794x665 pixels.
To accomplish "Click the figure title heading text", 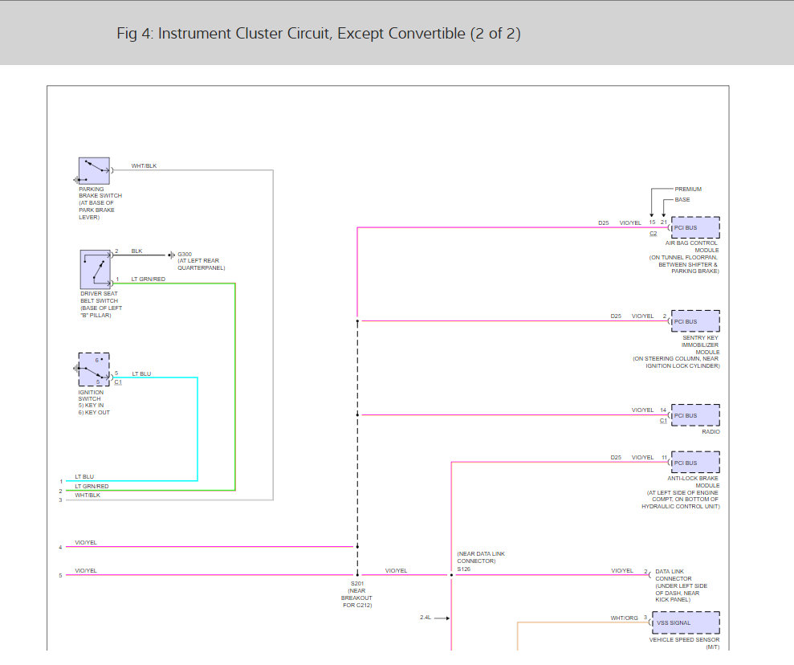I will click(319, 34).
